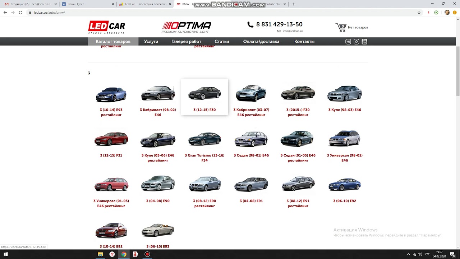
Task: Click the browser profile avatar
Action: [x=447, y=12]
